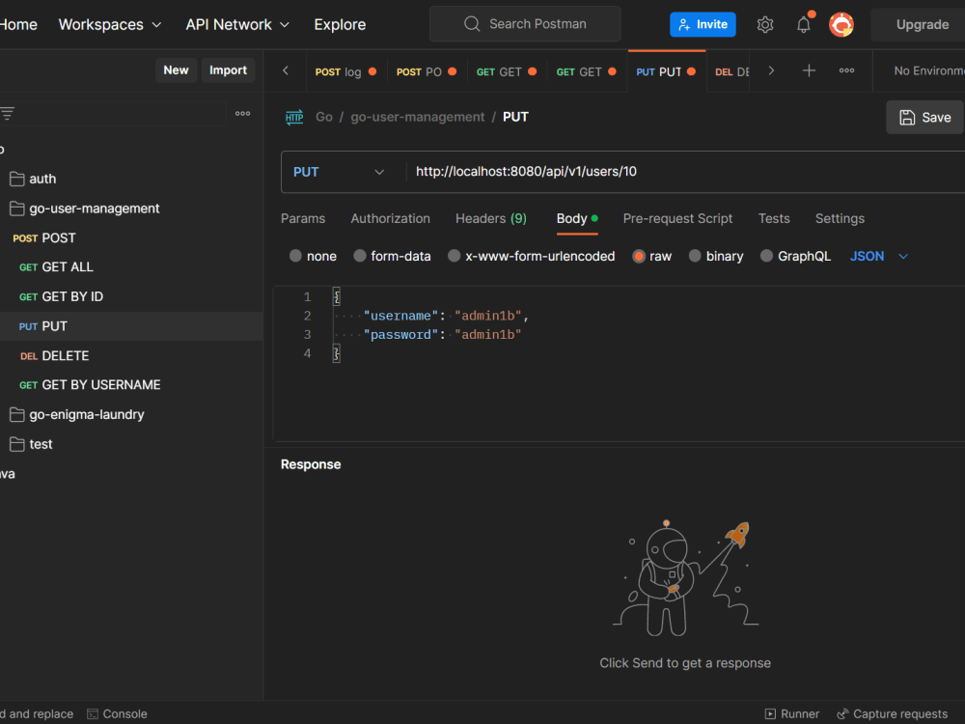Click the Capture requests satellite icon

click(x=842, y=714)
